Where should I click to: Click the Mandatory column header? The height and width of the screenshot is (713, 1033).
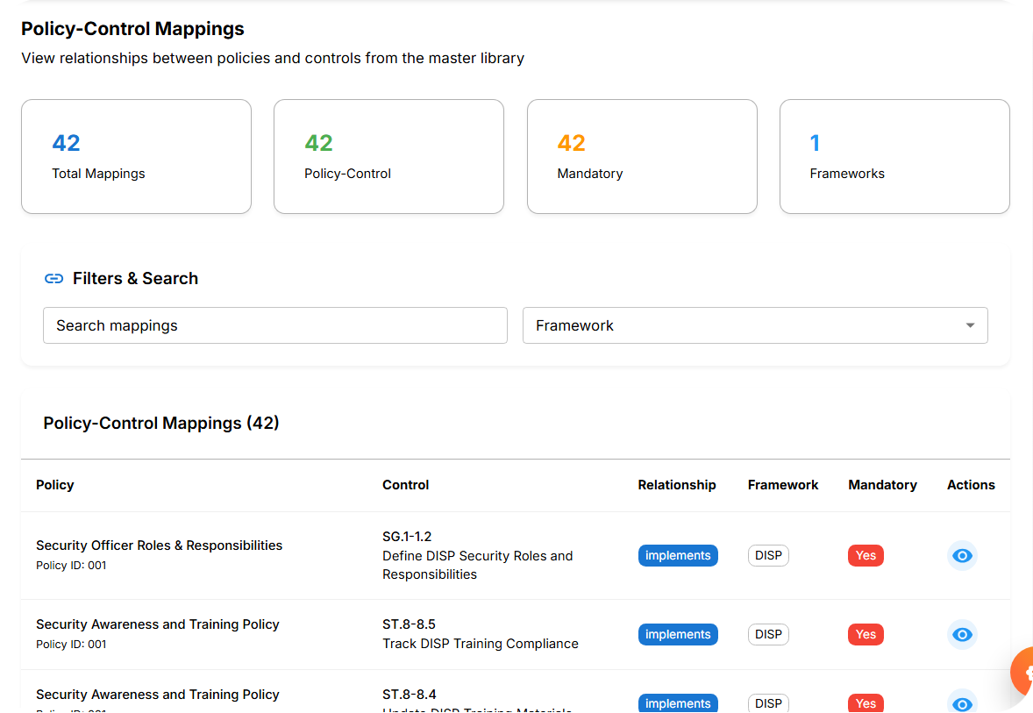click(x=882, y=485)
